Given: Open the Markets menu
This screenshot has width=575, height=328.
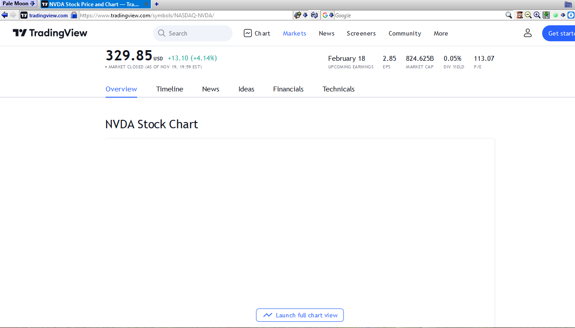Looking at the screenshot, I should [295, 33].
